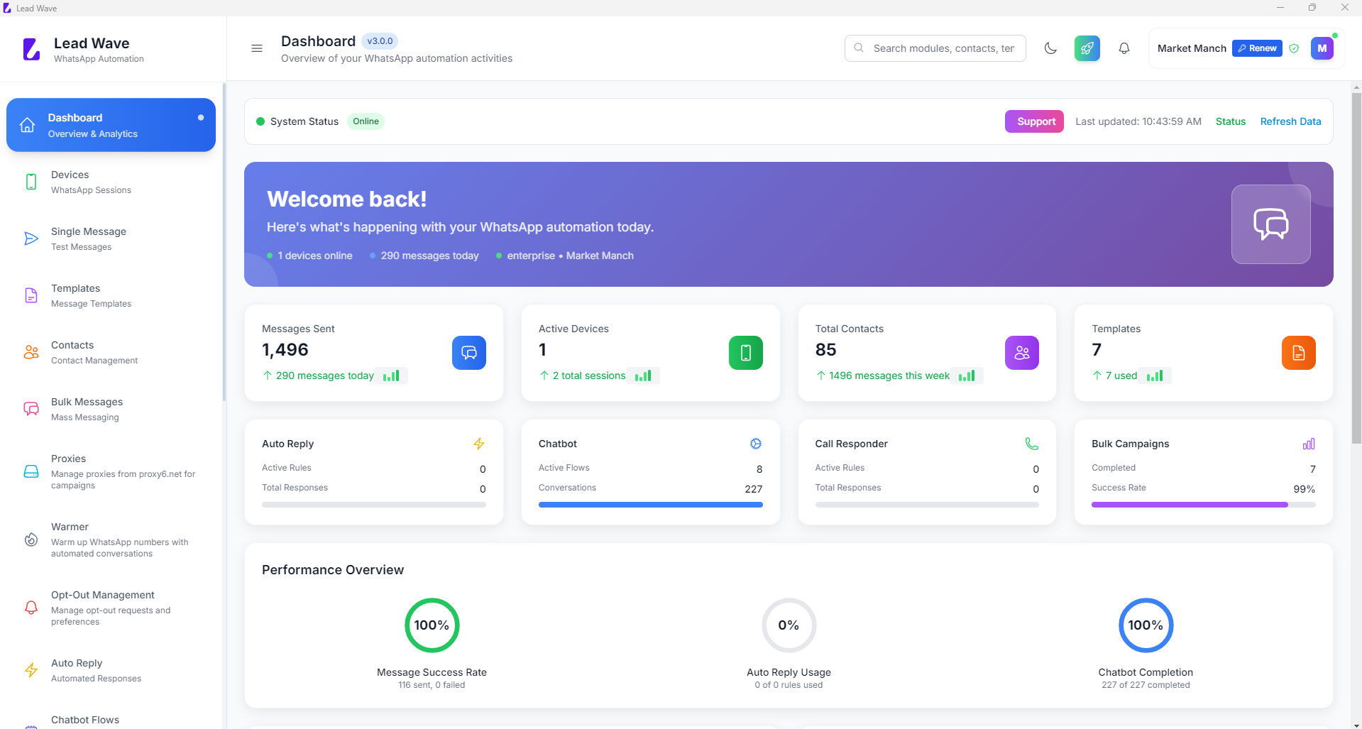Click the lightning icon on Auto Reply card
This screenshot has width=1362, height=729.
(x=479, y=444)
